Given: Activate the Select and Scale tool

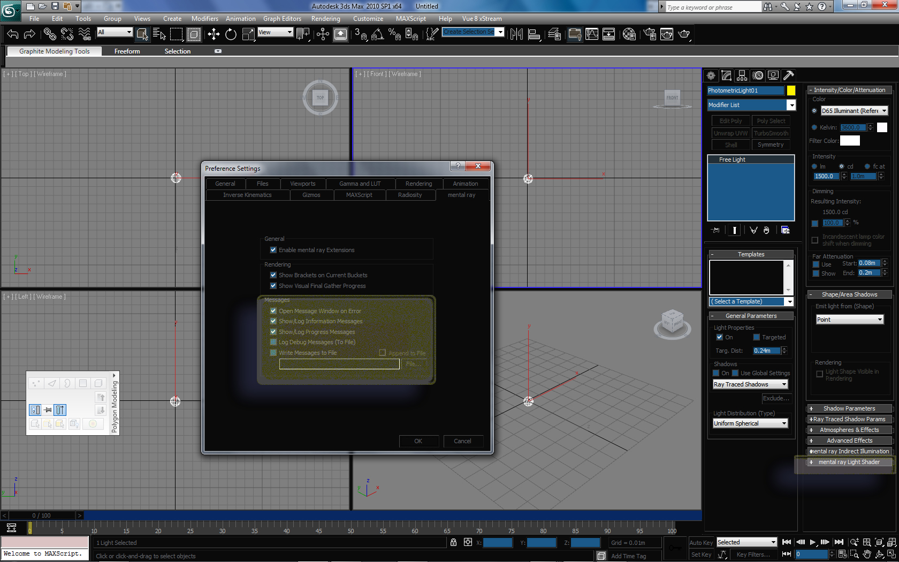Looking at the screenshot, I should (248, 34).
